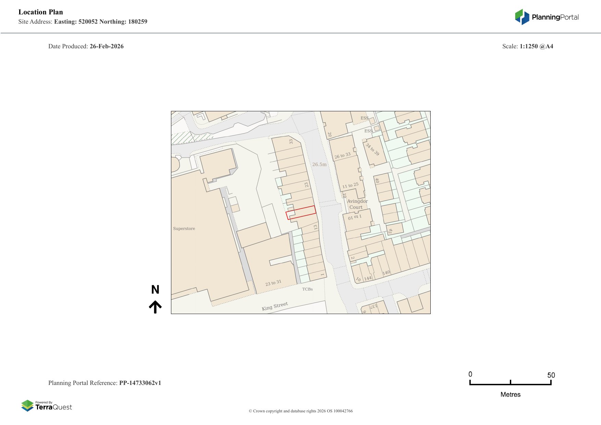Select the Avingdor Court label
Screen dimensions: 601x425
coord(357,204)
